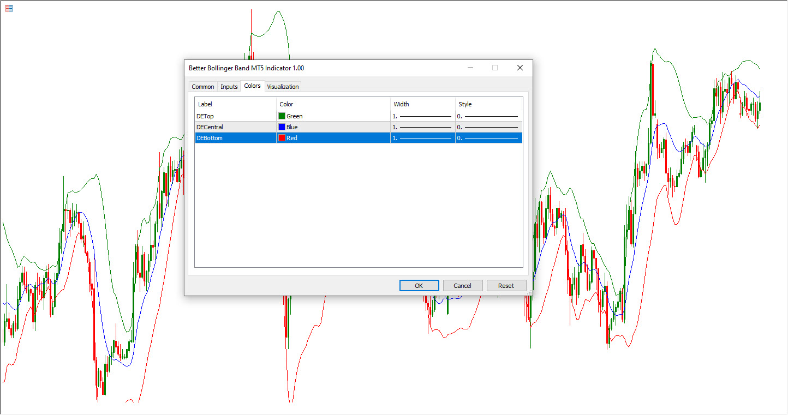
Task: Open the Style selector for DEBottom
Action: 488,138
